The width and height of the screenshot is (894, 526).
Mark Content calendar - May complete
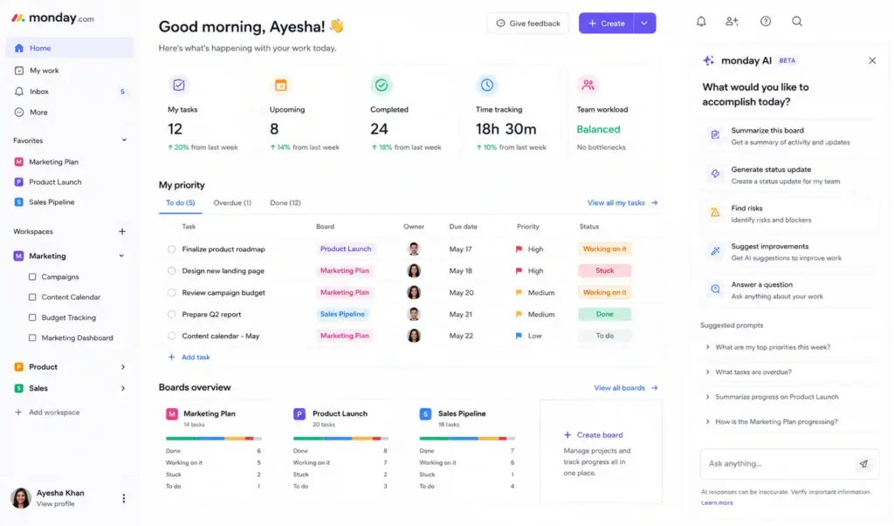pos(172,336)
